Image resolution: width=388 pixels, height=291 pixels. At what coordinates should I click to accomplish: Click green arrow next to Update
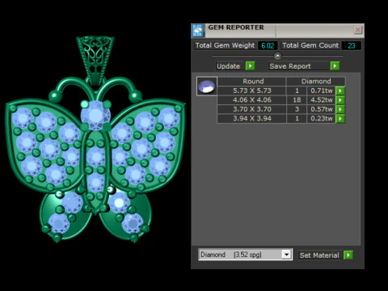tap(251, 66)
